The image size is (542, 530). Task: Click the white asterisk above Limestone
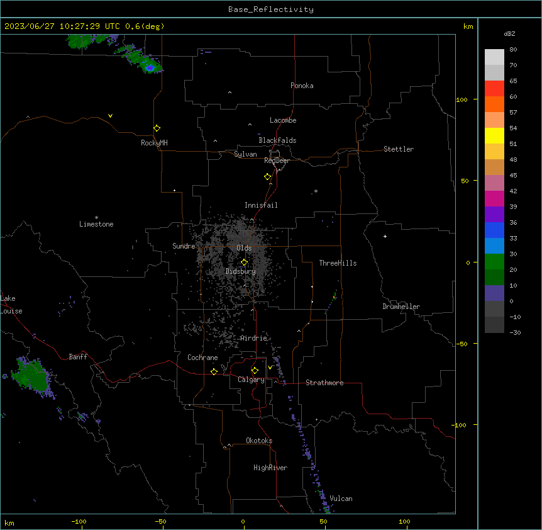point(96,218)
